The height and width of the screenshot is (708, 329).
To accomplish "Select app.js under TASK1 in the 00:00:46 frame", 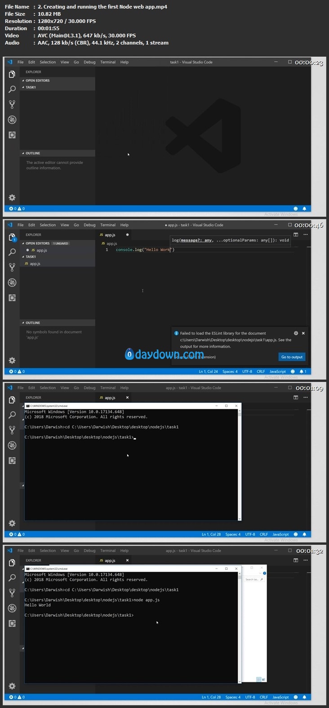I will coord(58,264).
